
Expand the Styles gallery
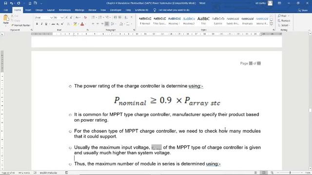pyautogui.click(x=272, y=24)
